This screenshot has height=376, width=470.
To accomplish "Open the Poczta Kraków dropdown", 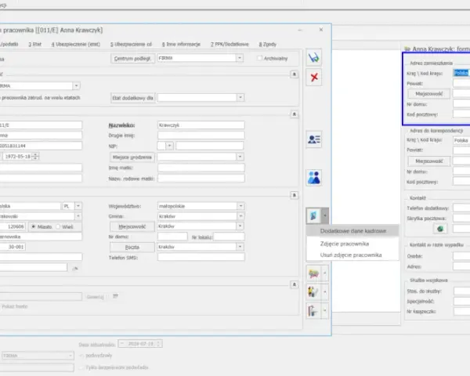I will (x=240, y=247).
